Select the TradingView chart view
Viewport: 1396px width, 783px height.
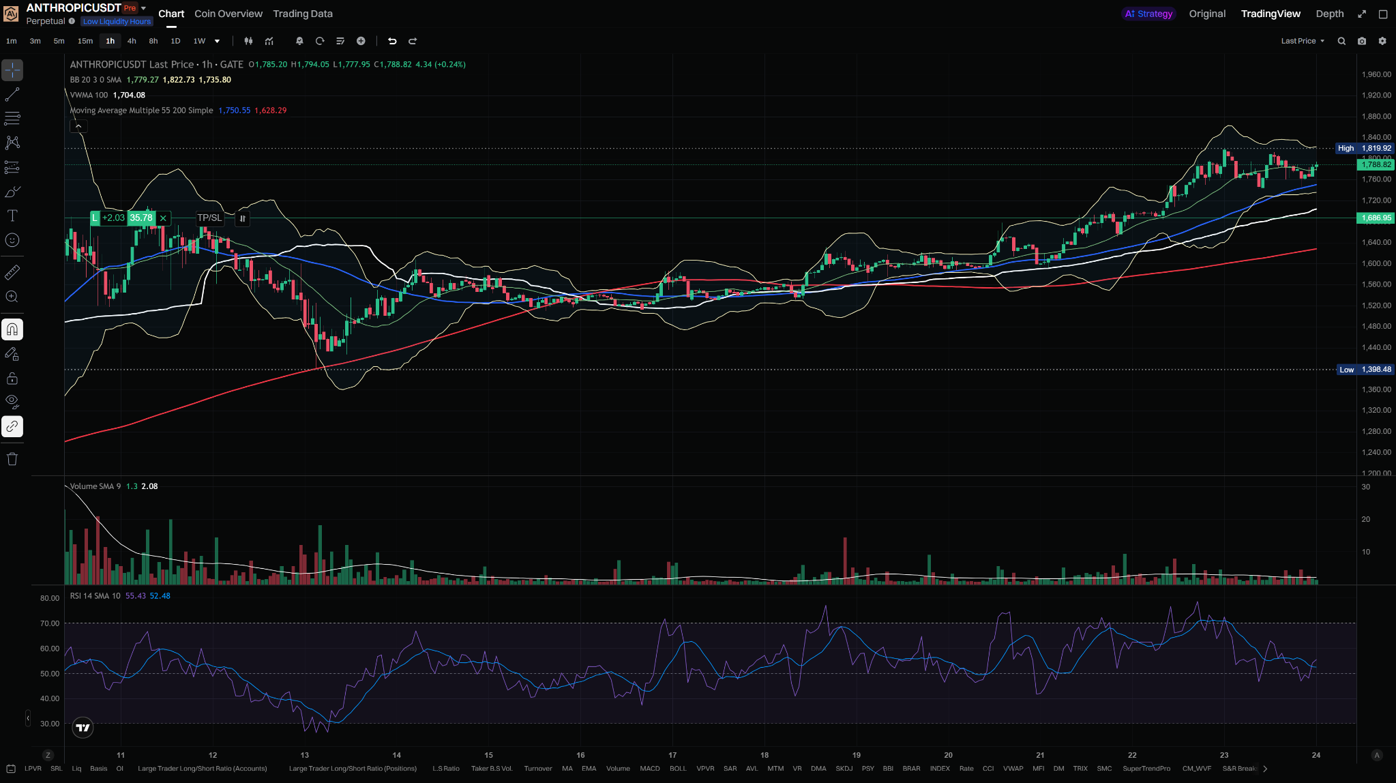pyautogui.click(x=1271, y=14)
